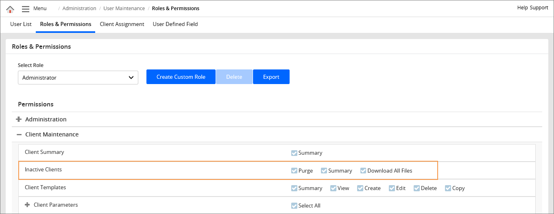Go to User Defined Field tab

175,24
